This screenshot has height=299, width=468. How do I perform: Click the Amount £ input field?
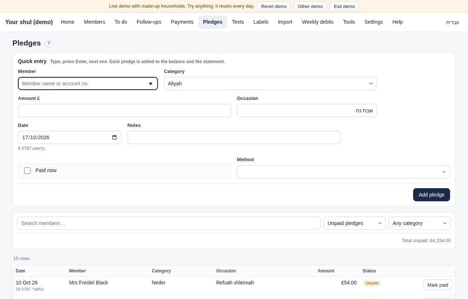[125, 110]
